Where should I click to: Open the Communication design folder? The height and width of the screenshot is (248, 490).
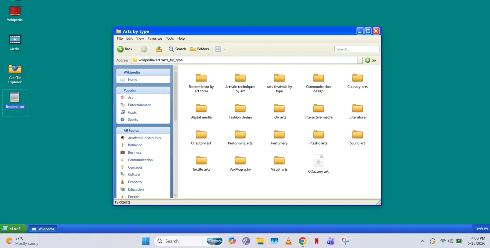[x=318, y=83]
